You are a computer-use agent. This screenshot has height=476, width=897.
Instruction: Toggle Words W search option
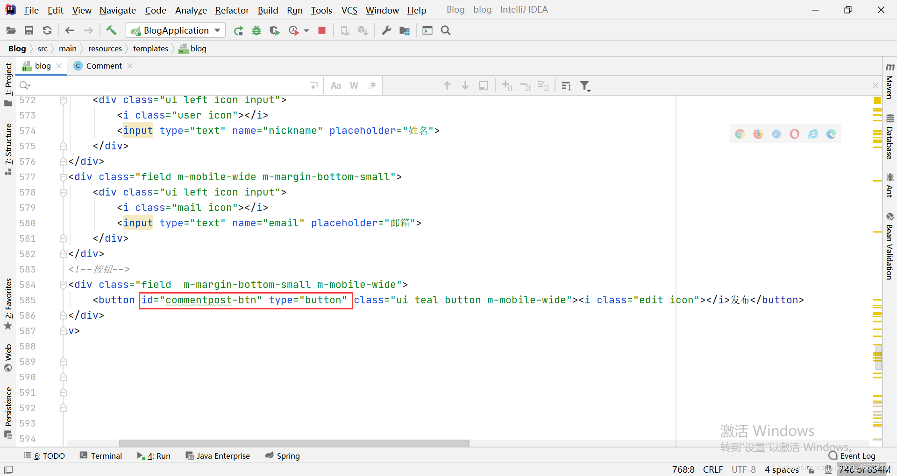point(354,86)
